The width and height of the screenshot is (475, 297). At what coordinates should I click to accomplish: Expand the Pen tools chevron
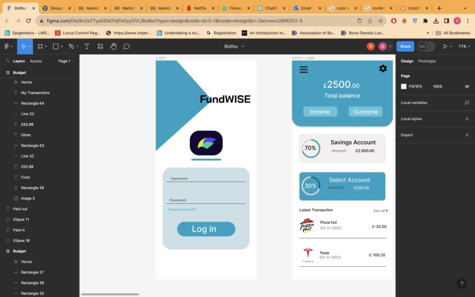coord(77,47)
